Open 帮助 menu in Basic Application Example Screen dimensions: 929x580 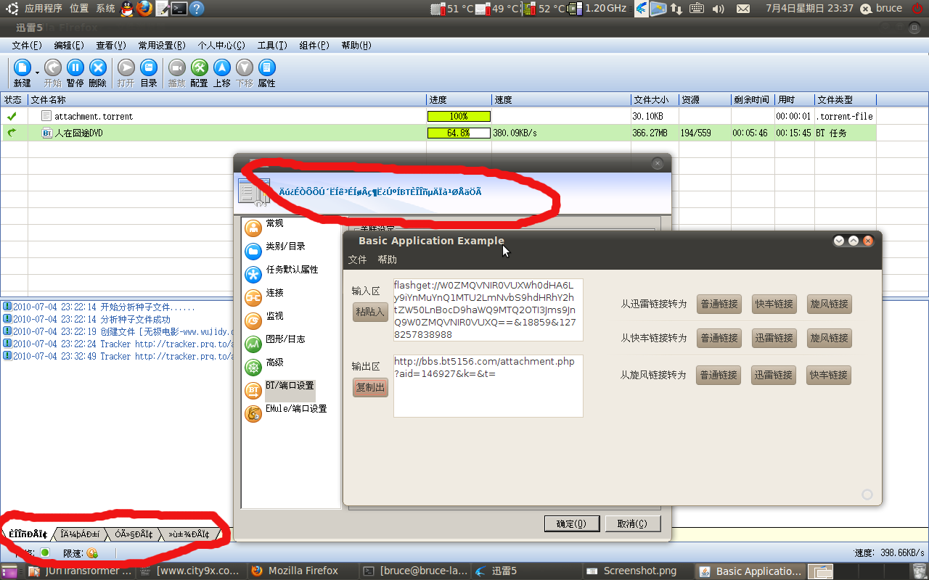(388, 260)
